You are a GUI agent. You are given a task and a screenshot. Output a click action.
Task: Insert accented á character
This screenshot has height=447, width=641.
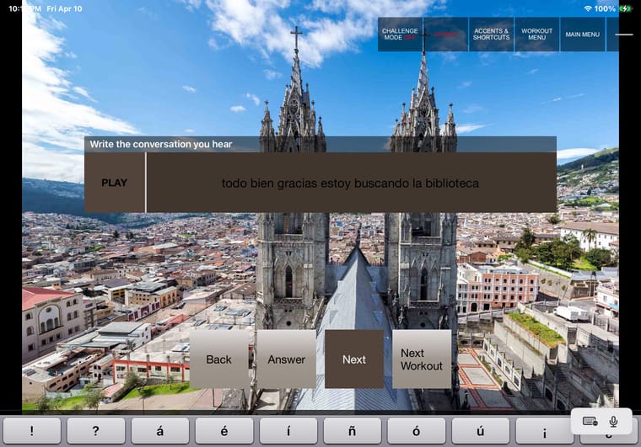[160, 431]
